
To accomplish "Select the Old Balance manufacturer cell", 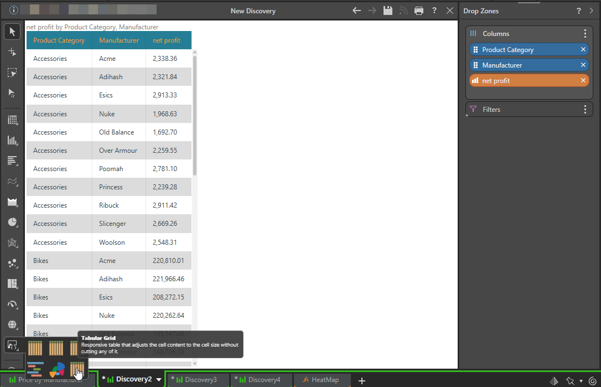I will click(x=119, y=132).
